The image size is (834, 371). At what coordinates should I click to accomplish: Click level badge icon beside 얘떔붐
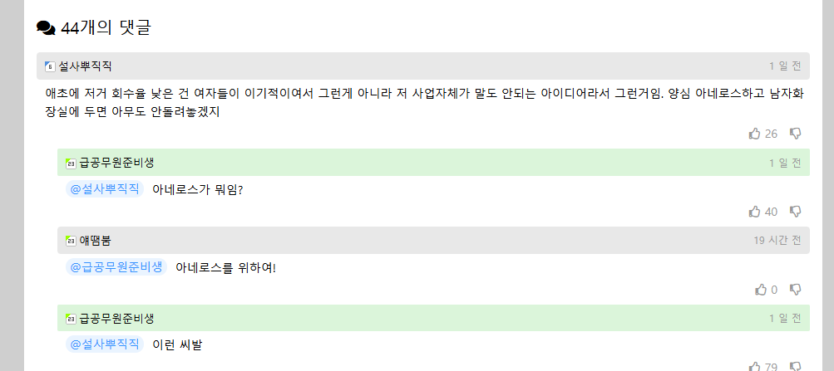(x=71, y=241)
